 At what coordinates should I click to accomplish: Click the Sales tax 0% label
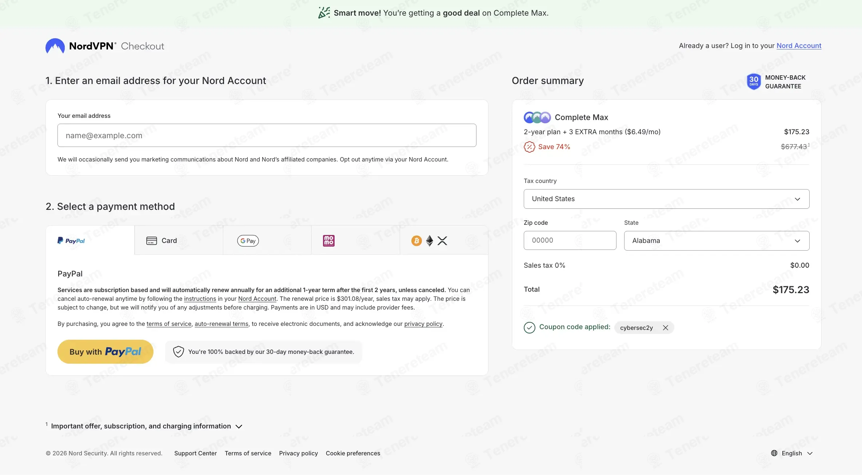coord(544,266)
